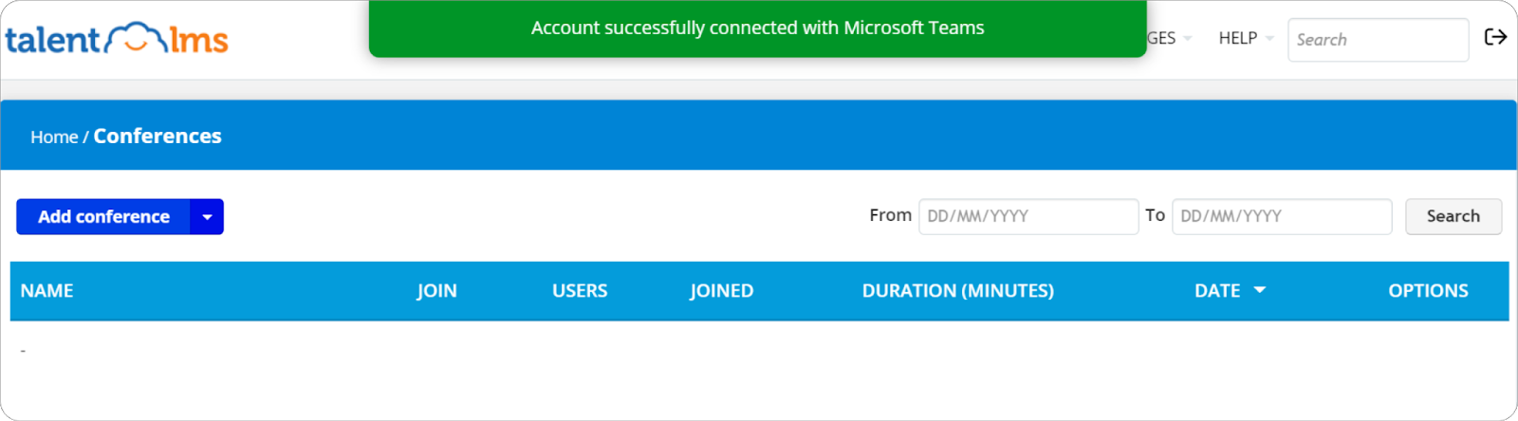The height and width of the screenshot is (421, 1518).
Task: Click the OPTIONS column header
Action: [x=1428, y=291]
